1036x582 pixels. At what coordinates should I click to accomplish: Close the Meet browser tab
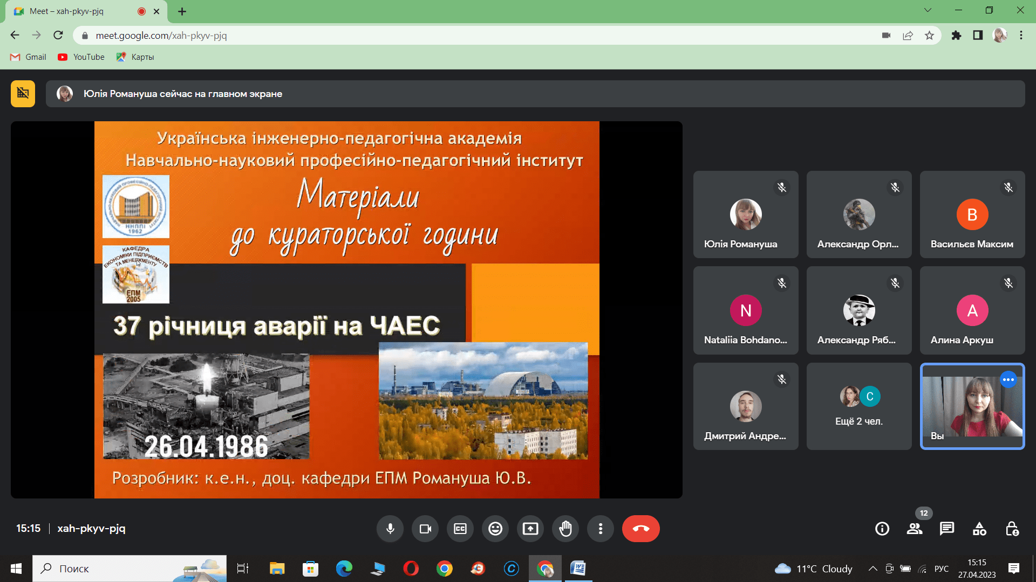tap(156, 11)
